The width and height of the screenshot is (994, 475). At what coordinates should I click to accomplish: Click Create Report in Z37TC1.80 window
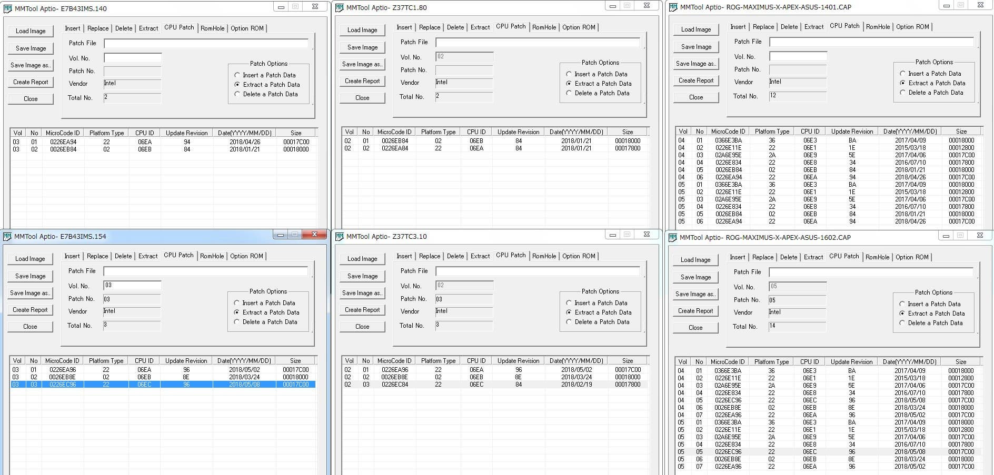362,81
